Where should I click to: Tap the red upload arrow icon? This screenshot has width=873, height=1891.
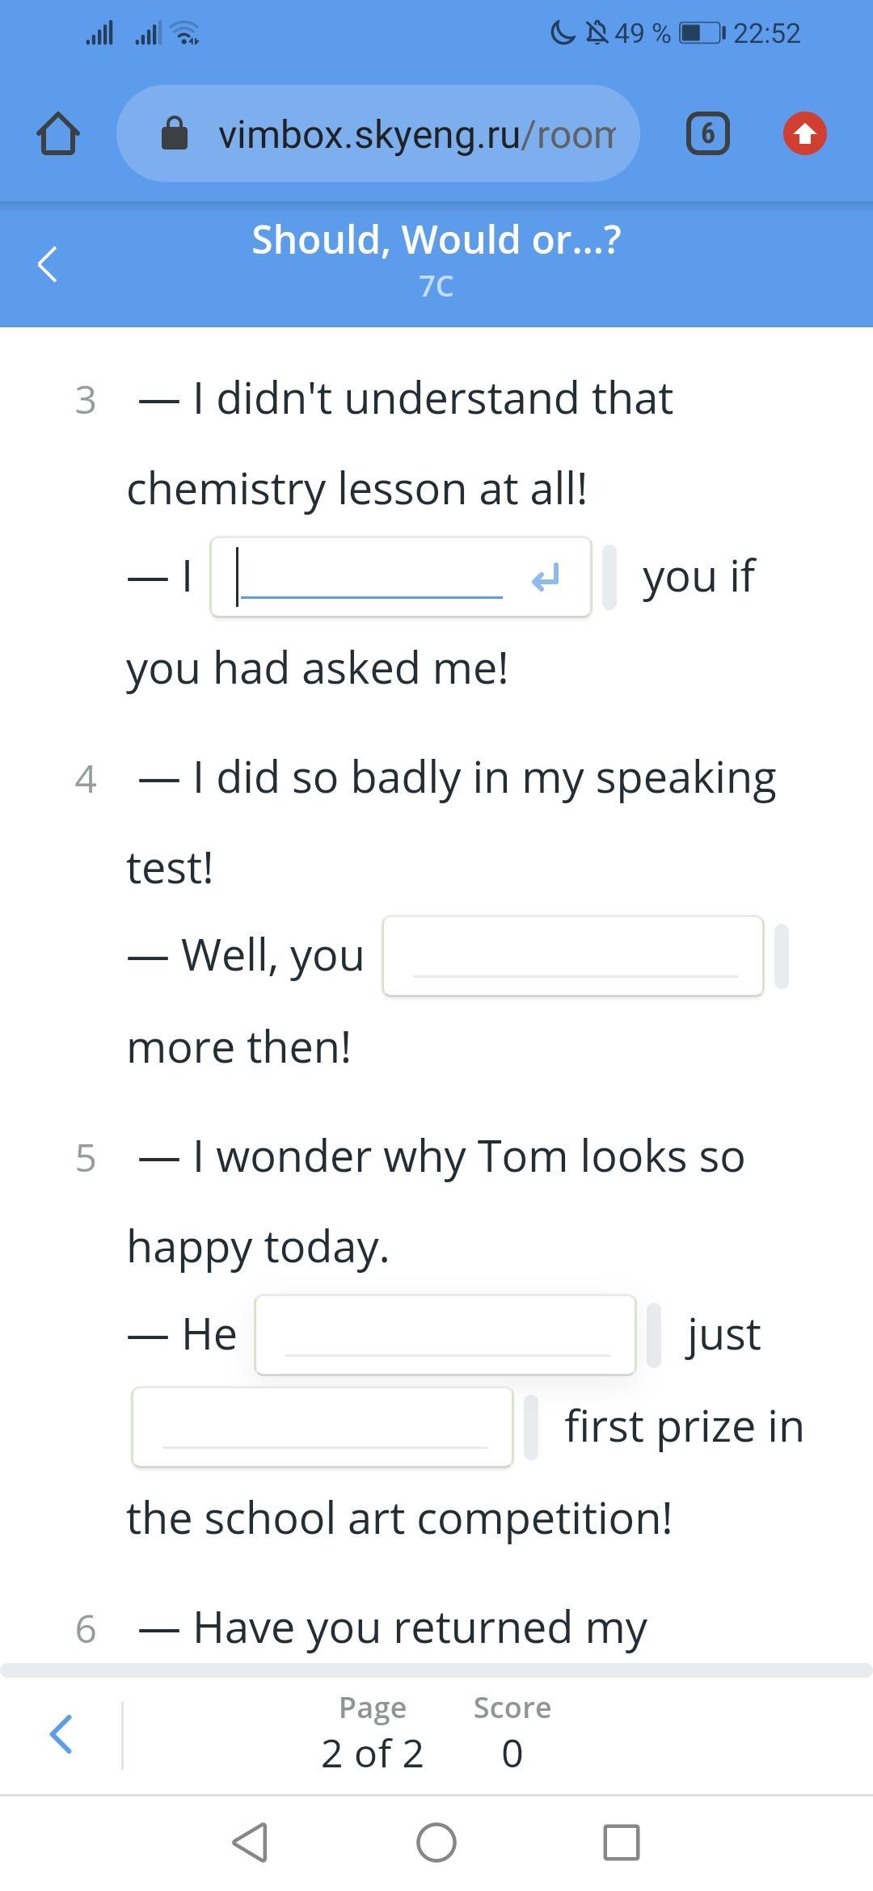click(x=804, y=134)
